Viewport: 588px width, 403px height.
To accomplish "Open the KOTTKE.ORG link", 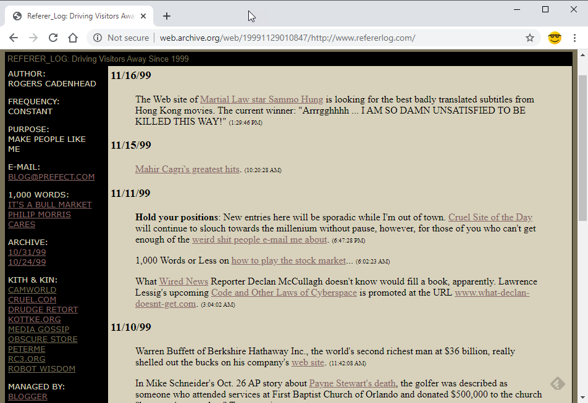I will point(35,320).
